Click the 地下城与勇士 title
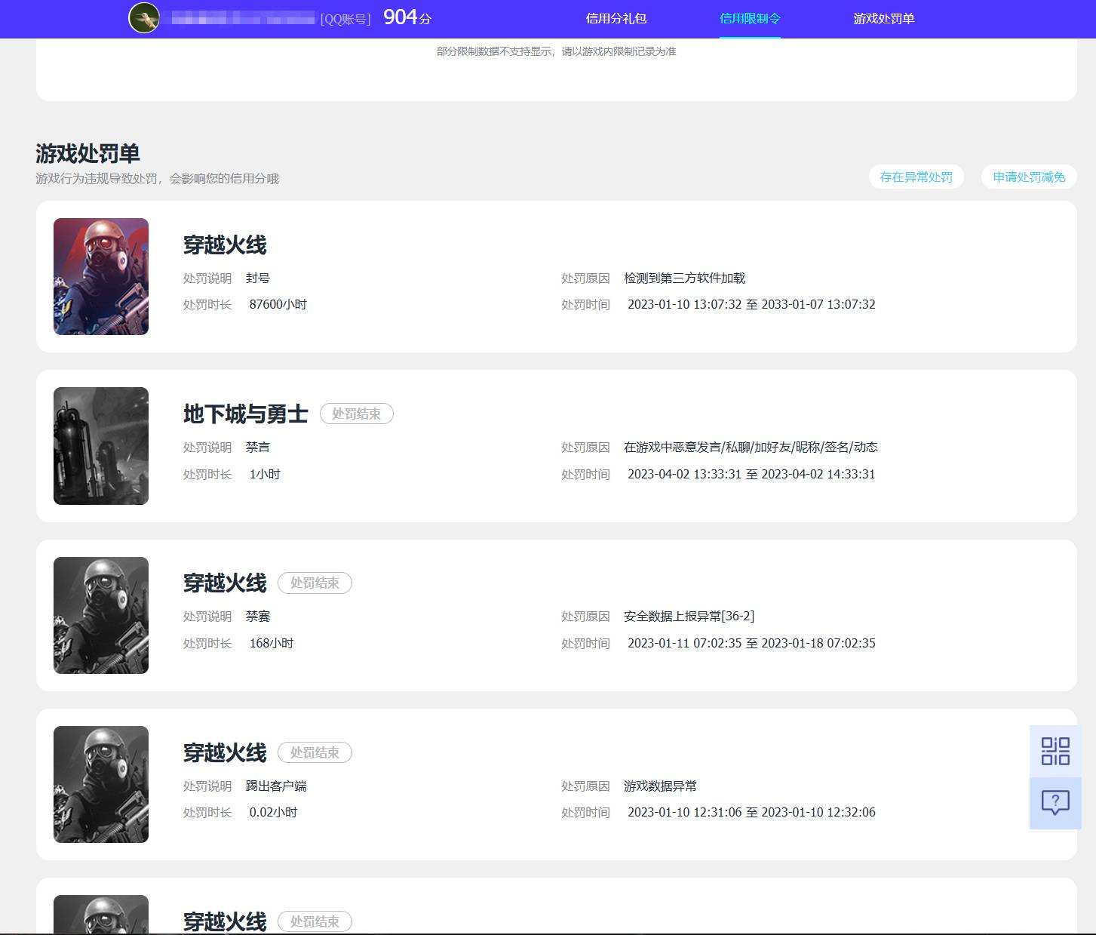The image size is (1096, 935). 246,414
